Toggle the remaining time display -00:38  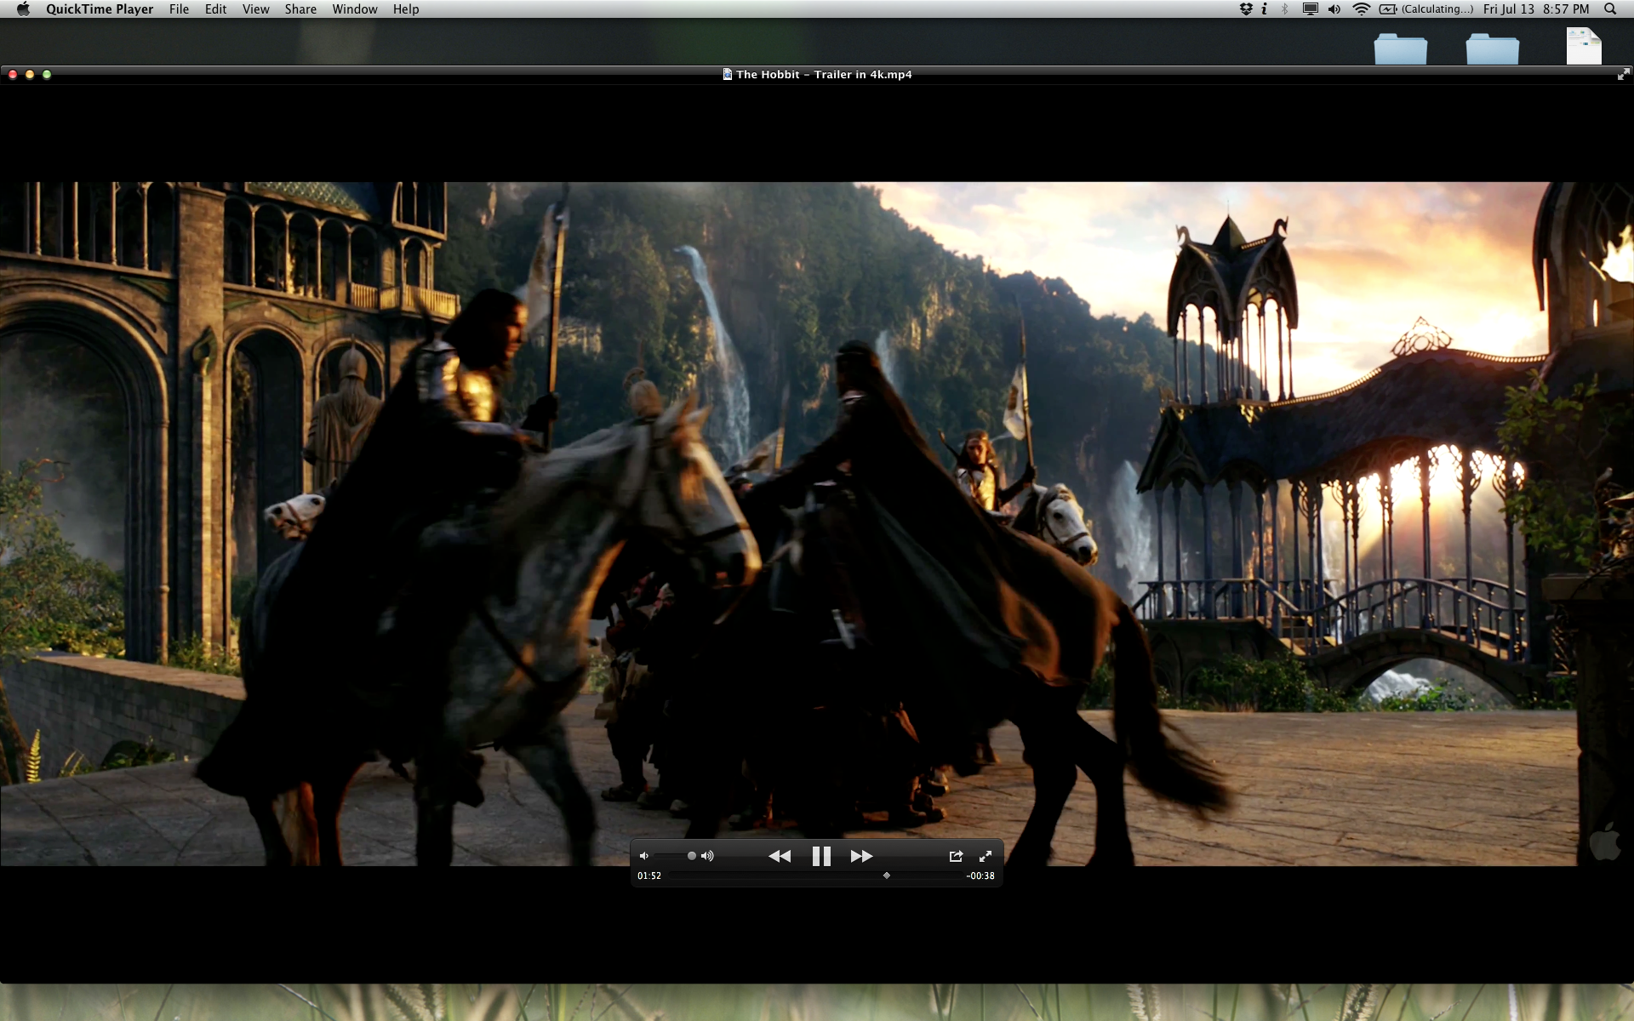coord(980,876)
